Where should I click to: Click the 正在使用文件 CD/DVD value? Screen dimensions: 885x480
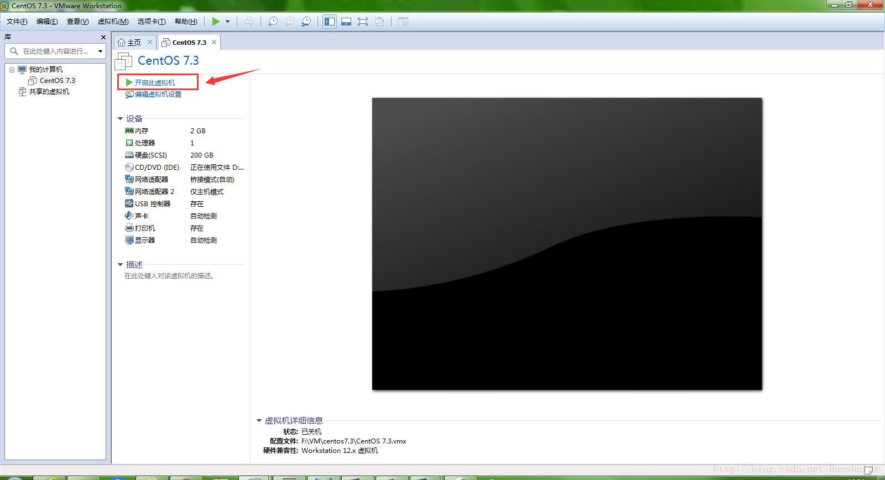217,168
